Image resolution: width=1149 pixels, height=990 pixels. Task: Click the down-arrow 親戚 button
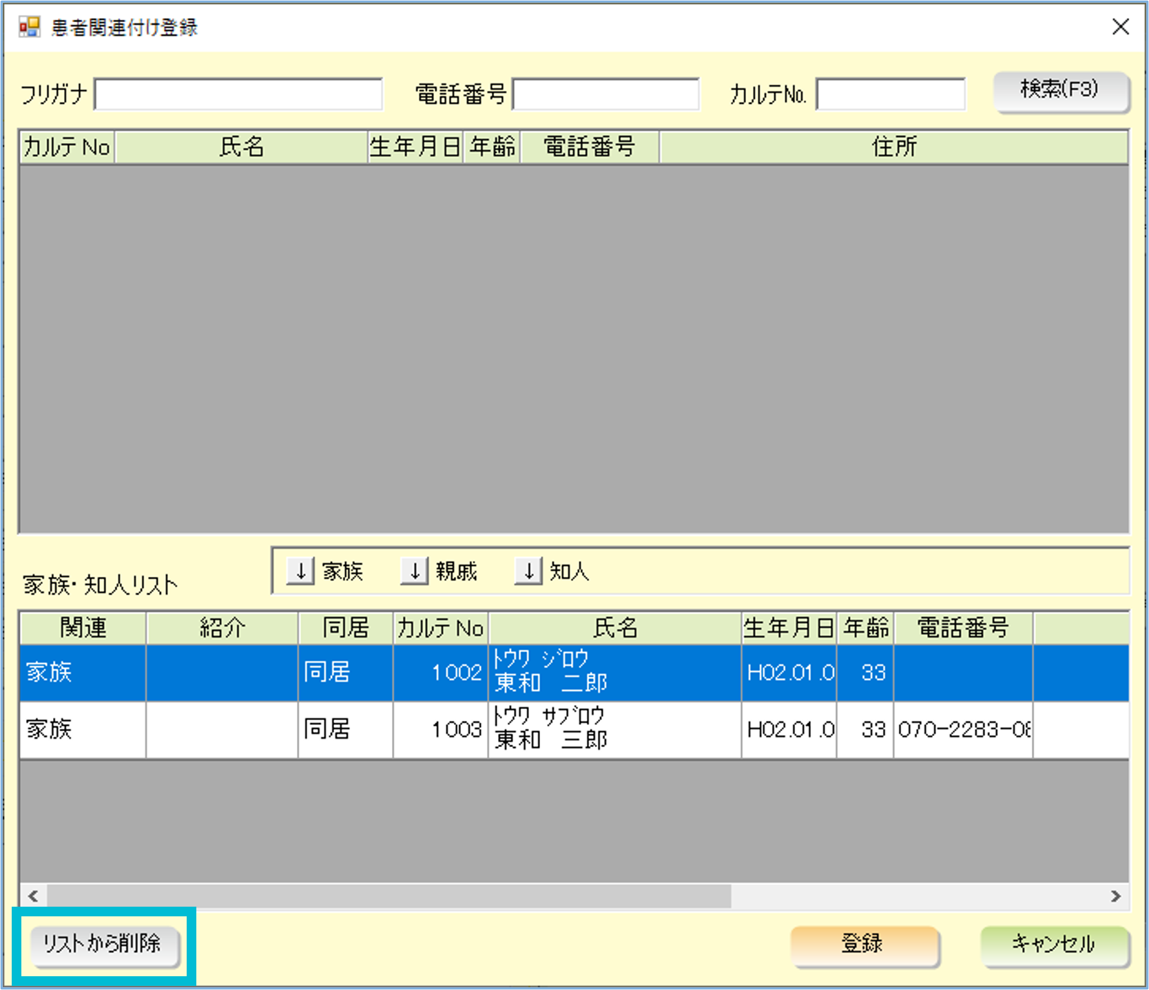point(415,571)
